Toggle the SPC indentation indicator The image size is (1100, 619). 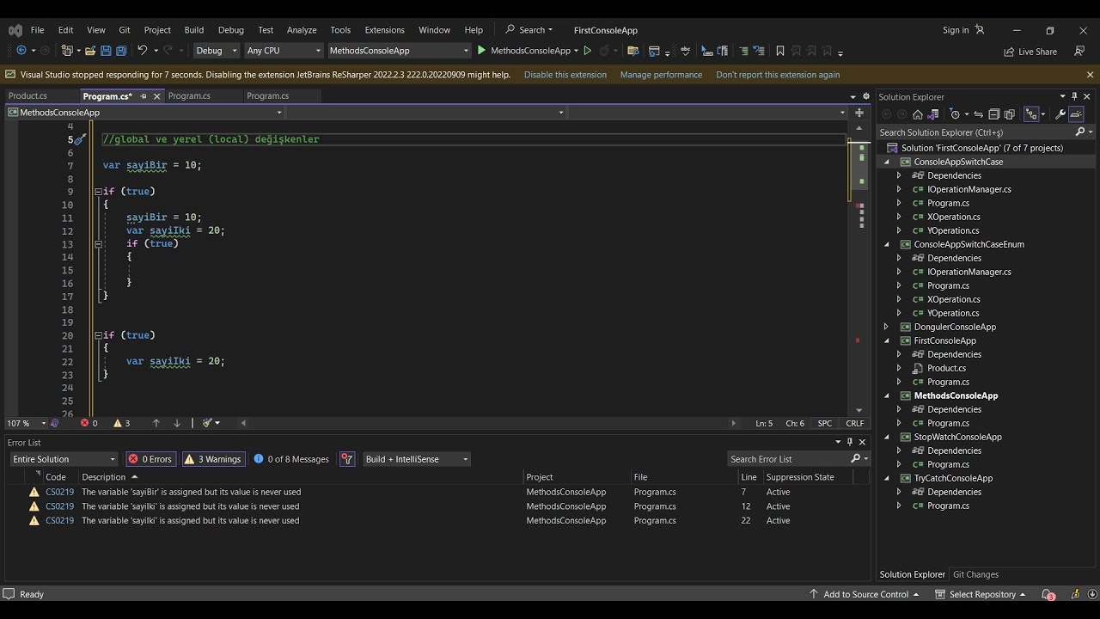(825, 423)
